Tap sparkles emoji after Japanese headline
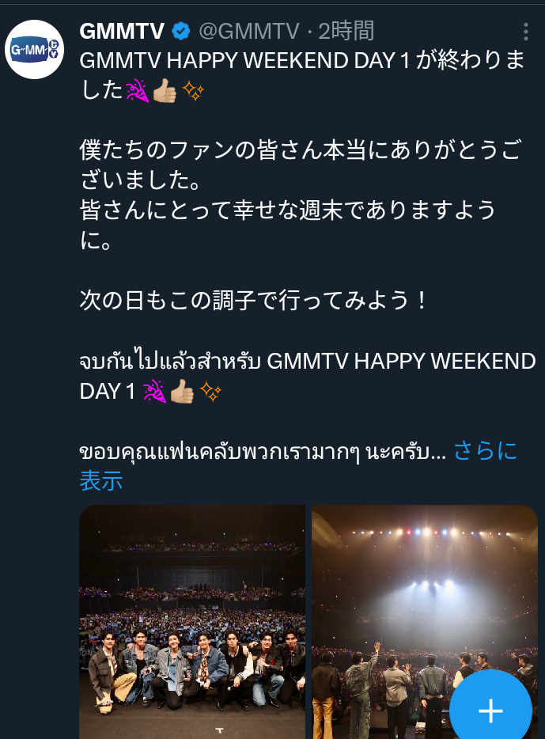Image resolution: width=545 pixels, height=739 pixels. [193, 90]
